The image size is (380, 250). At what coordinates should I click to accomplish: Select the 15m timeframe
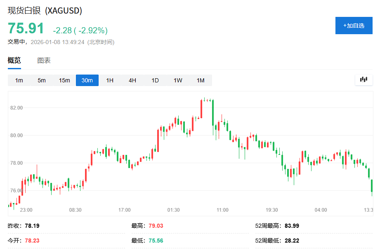[64, 80]
